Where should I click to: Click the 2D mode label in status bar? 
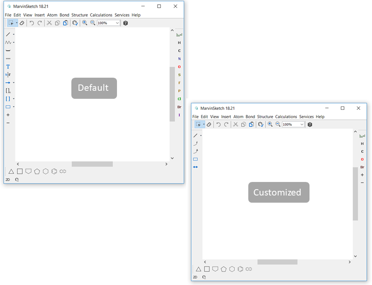(x=7, y=179)
